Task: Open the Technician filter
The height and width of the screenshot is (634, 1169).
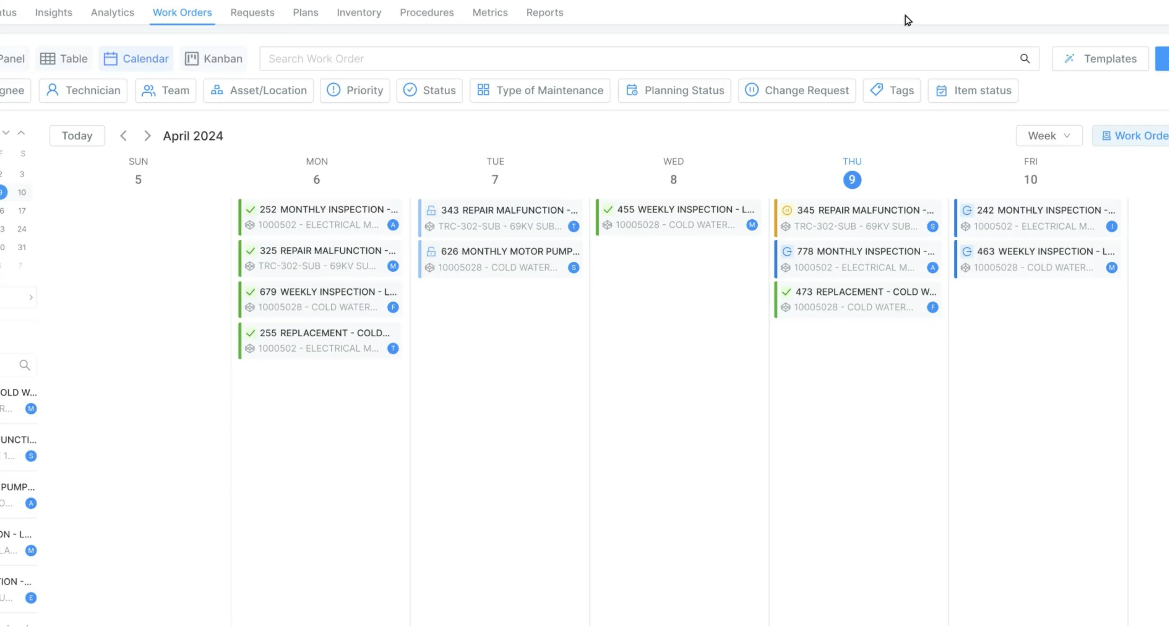Action: tap(82, 90)
